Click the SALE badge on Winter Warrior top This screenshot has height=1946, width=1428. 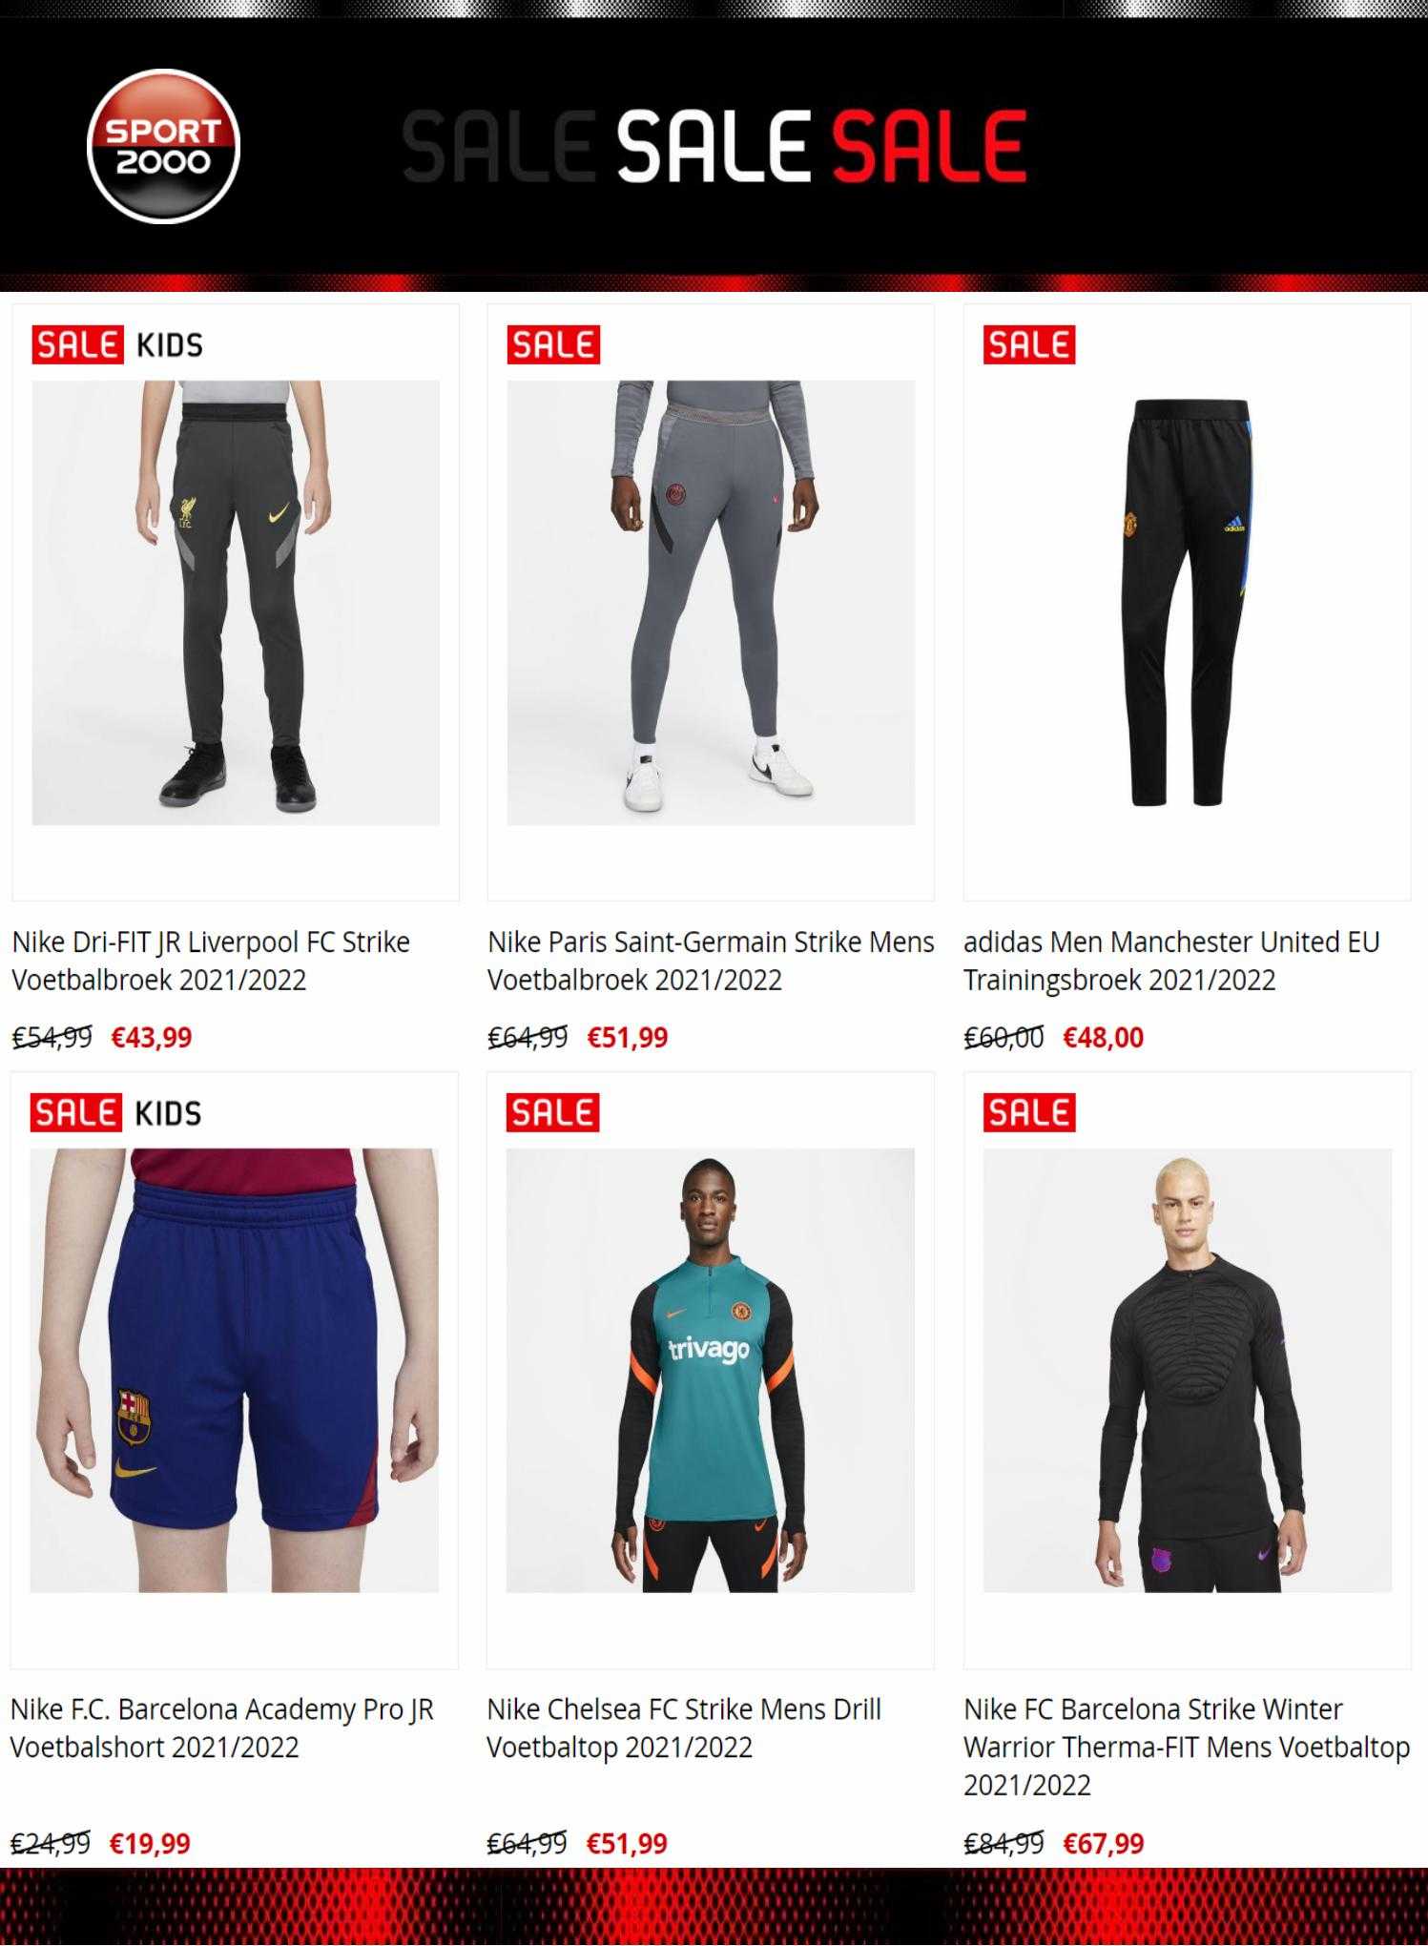(1029, 1112)
